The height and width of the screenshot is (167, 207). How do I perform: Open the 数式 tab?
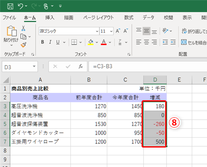coord(129,18)
